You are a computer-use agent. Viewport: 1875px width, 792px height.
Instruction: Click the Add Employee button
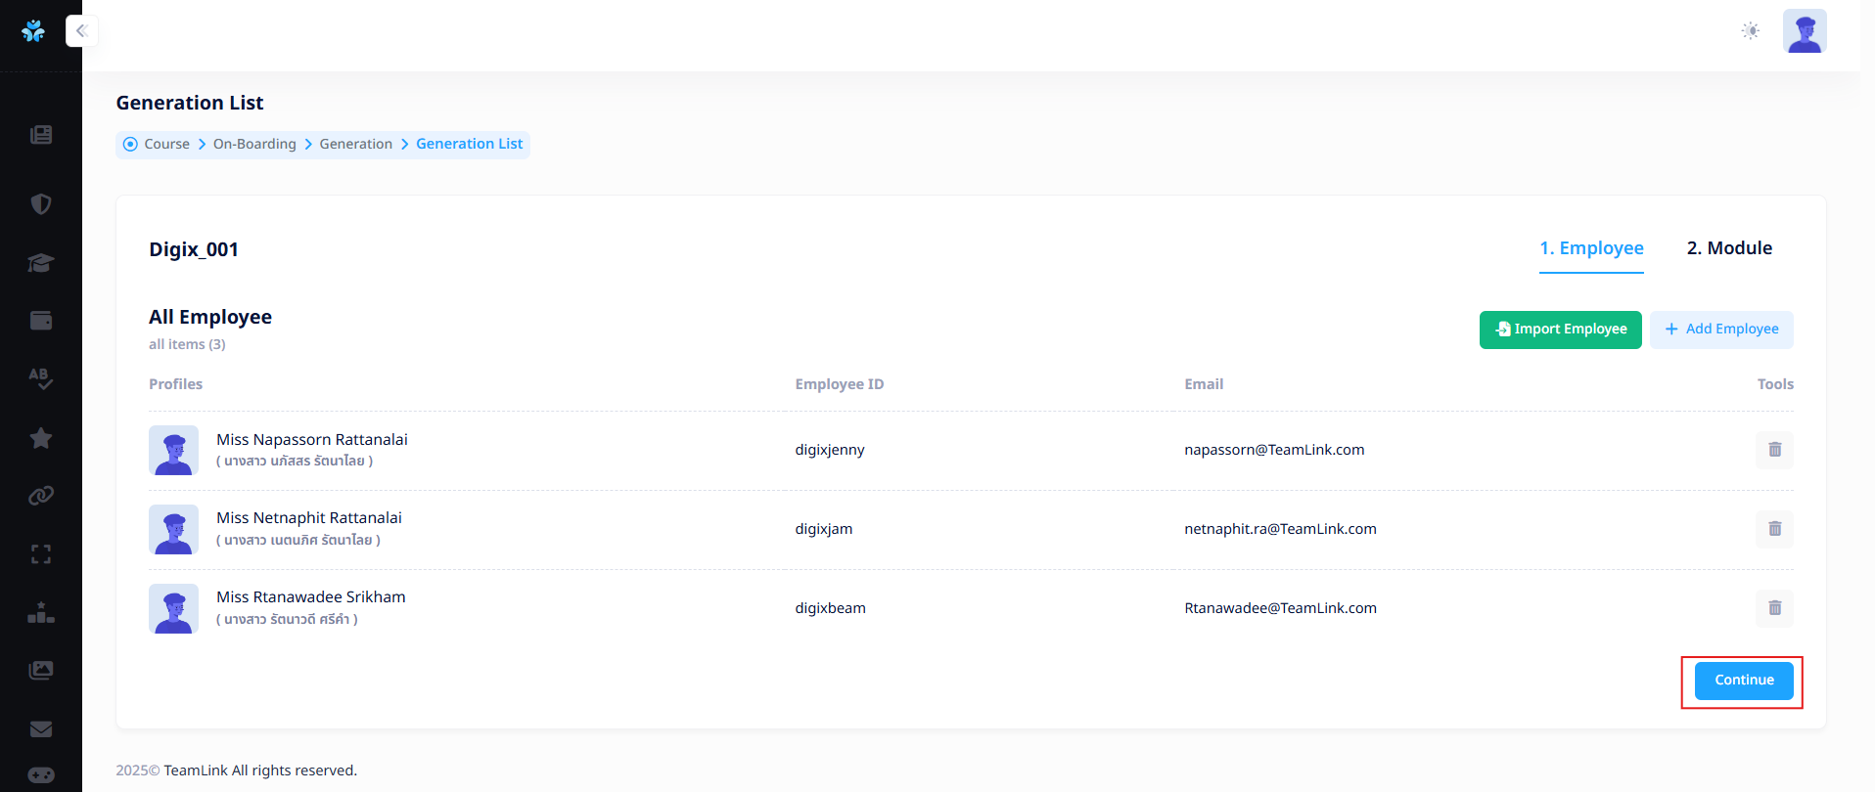click(x=1721, y=330)
